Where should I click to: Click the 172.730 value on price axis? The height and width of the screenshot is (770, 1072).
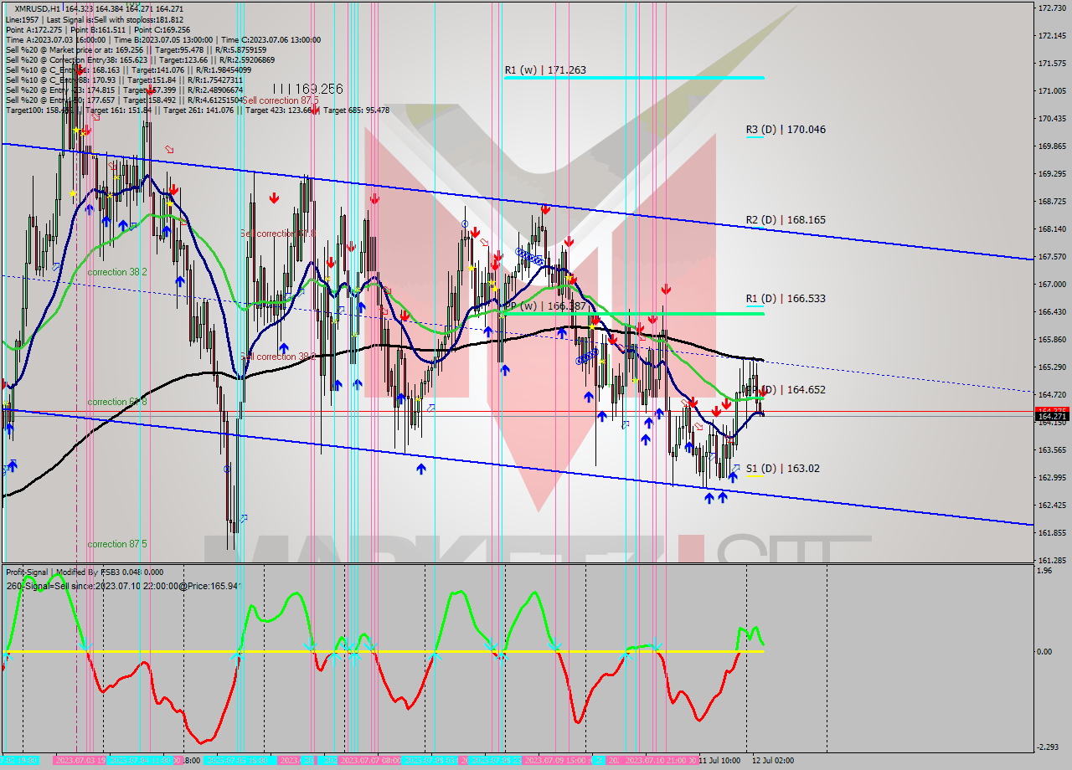coord(1051,8)
